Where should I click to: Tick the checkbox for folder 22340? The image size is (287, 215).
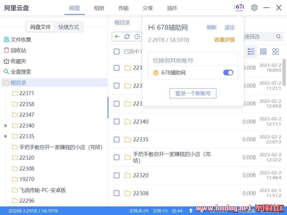(x=116, y=122)
